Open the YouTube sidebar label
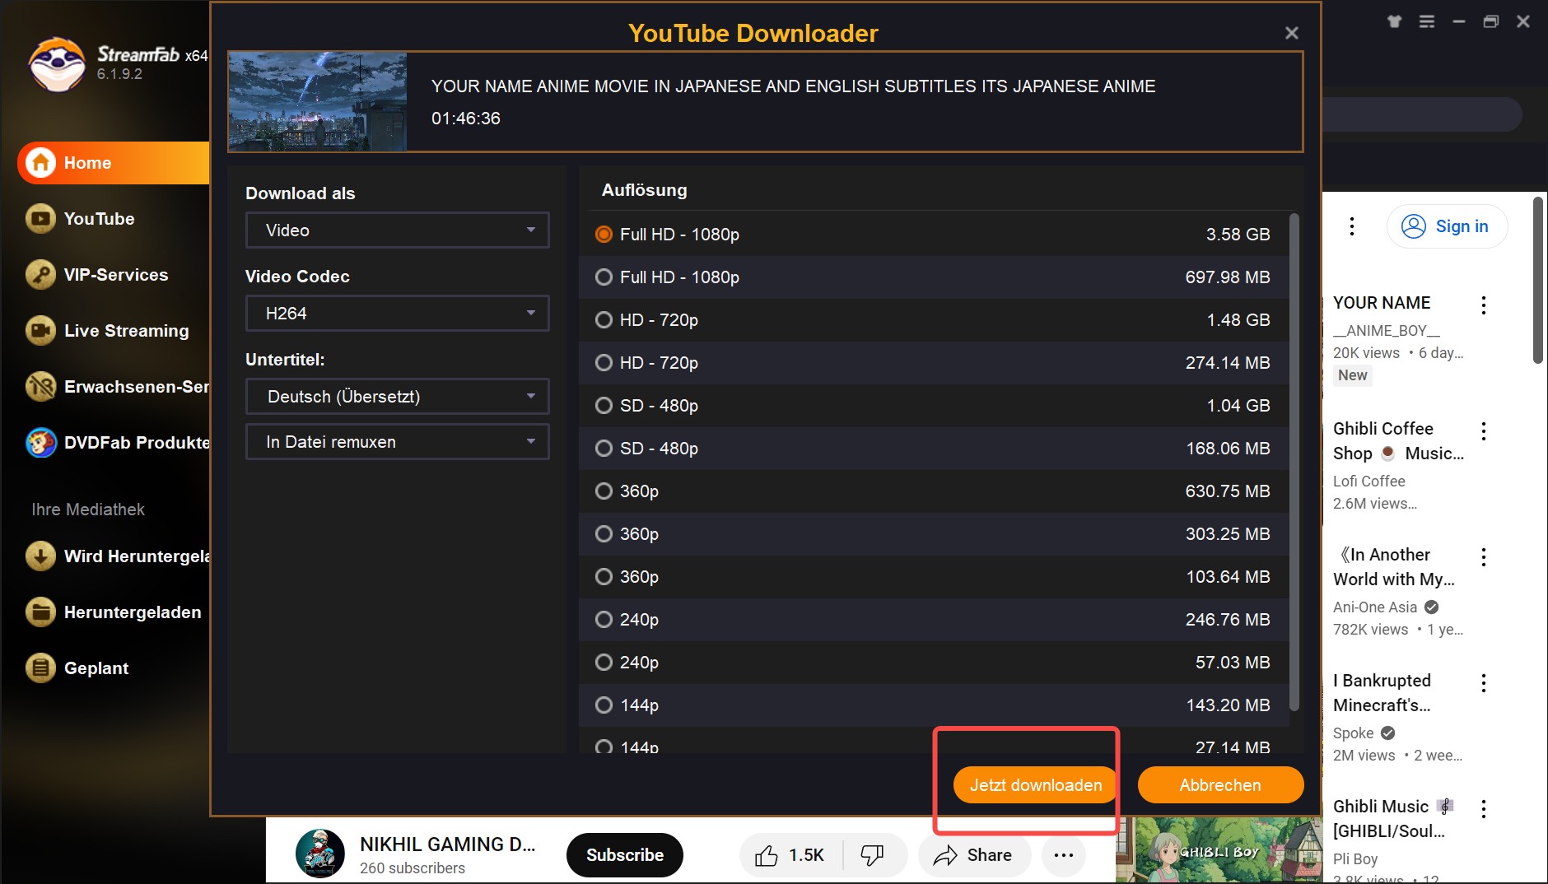Viewport: 1548px width, 884px height. pos(100,219)
